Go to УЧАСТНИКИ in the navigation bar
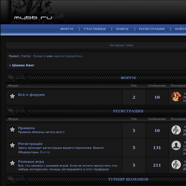The image size is (186, 186). pyautogui.click(x=95, y=29)
